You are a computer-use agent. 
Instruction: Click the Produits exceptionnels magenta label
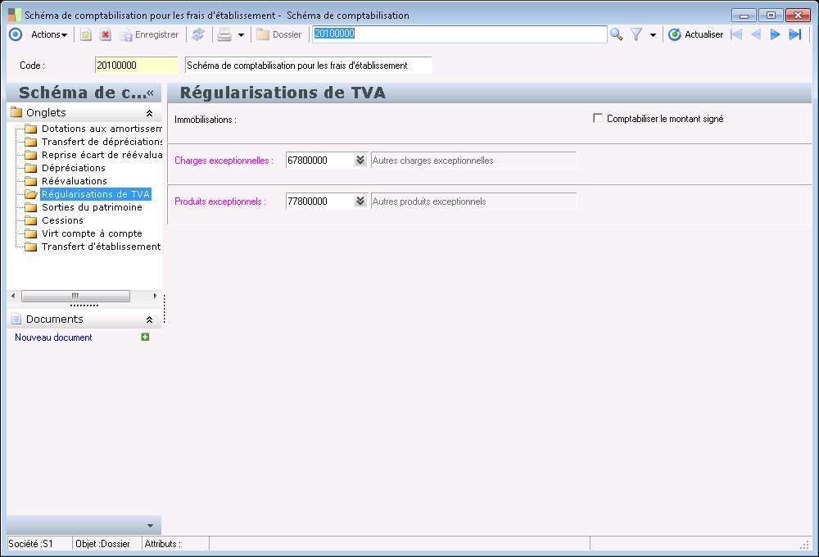pyautogui.click(x=219, y=202)
